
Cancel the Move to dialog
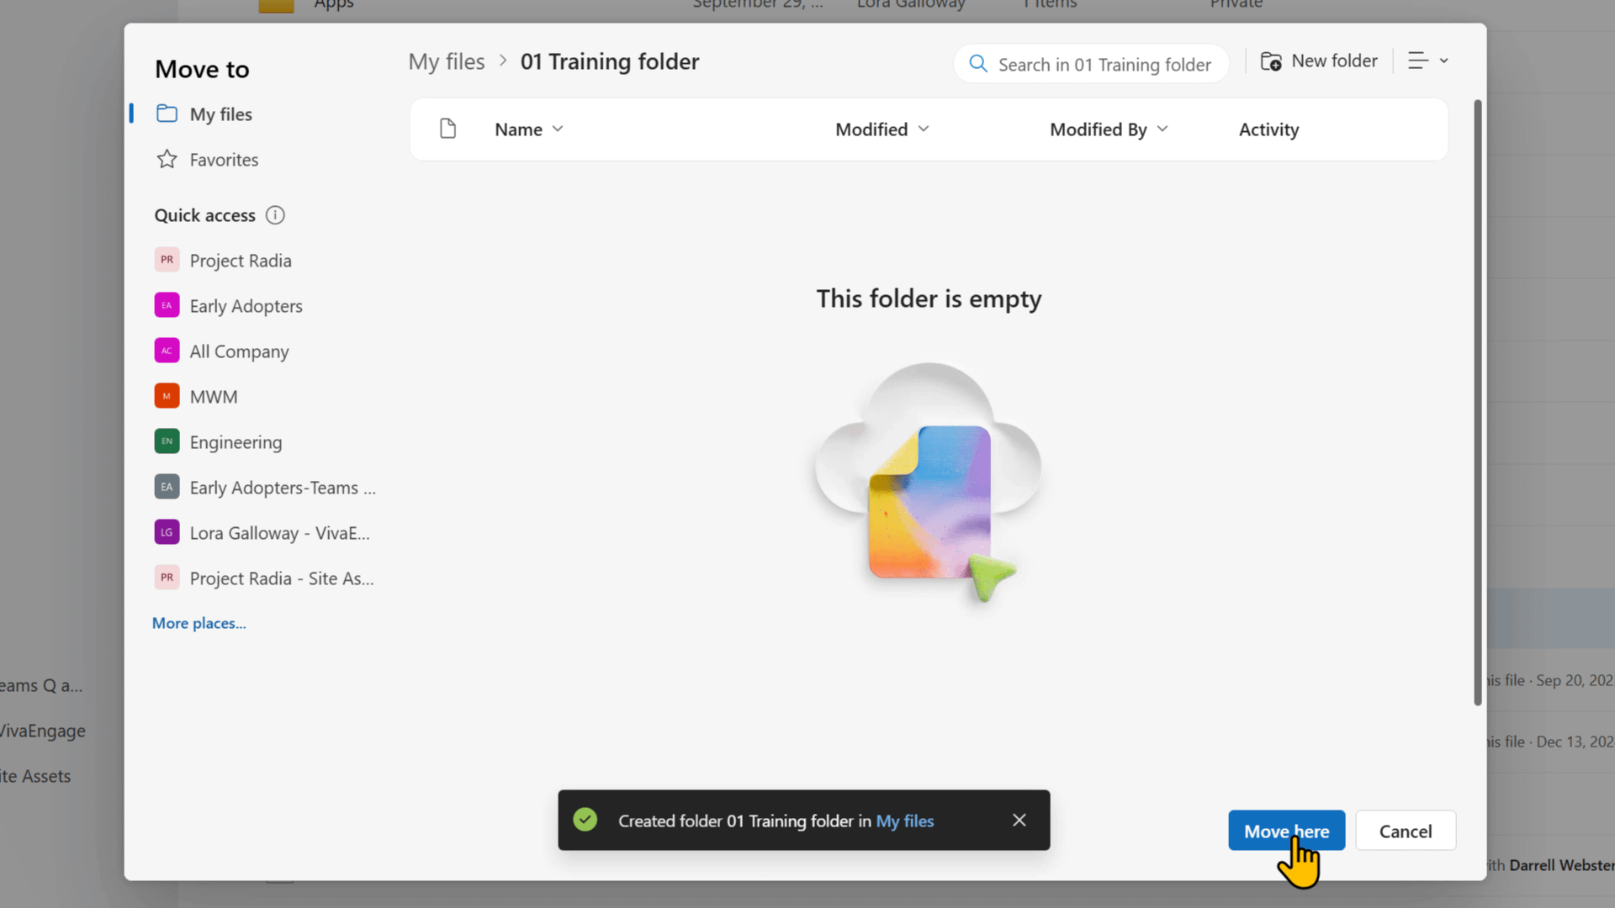1405,831
